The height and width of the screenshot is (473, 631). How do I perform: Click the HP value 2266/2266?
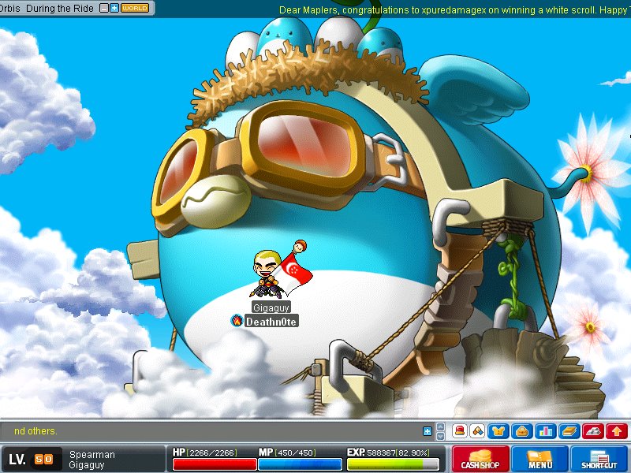point(213,453)
